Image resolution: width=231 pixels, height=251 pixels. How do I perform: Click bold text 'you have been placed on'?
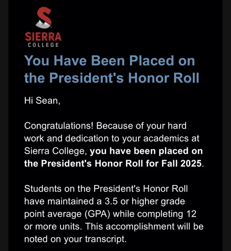[x=146, y=151]
